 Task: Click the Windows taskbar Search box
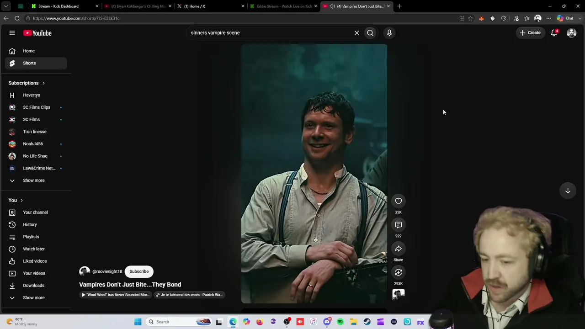(x=179, y=322)
